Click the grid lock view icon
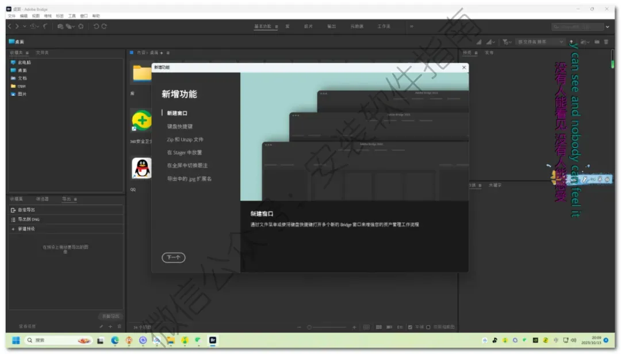This screenshot has height=354, width=621. [366, 327]
